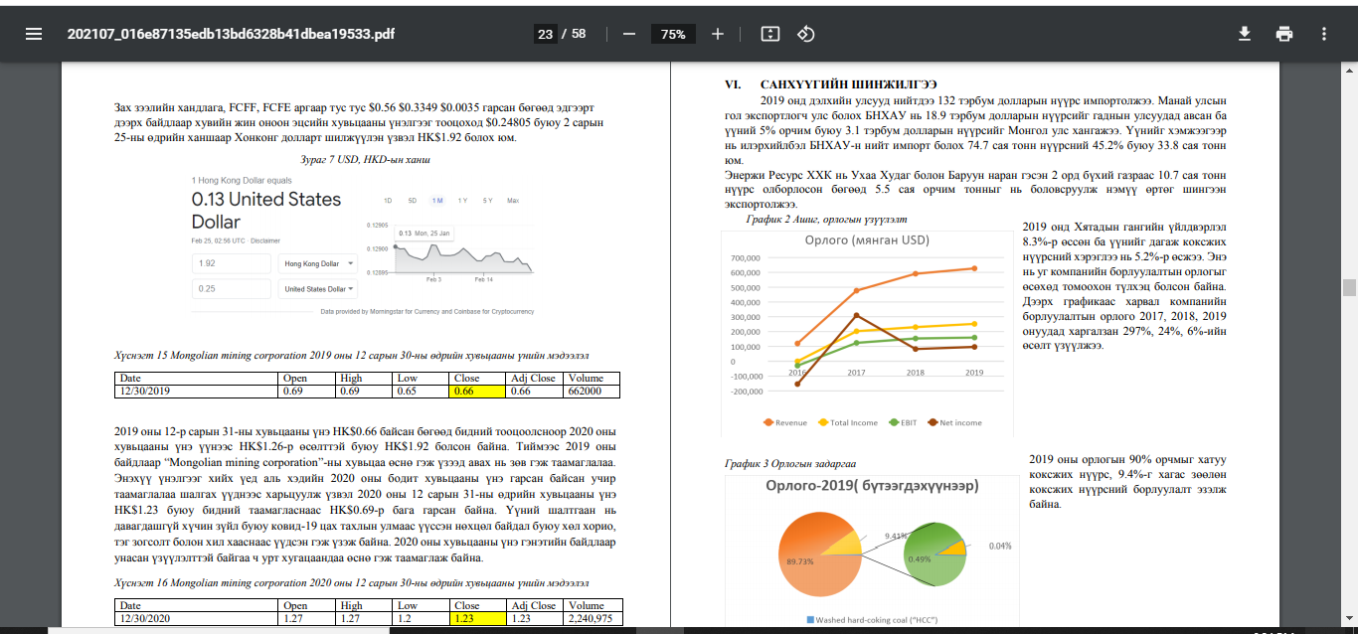Download the PDF file

pyautogui.click(x=1244, y=34)
